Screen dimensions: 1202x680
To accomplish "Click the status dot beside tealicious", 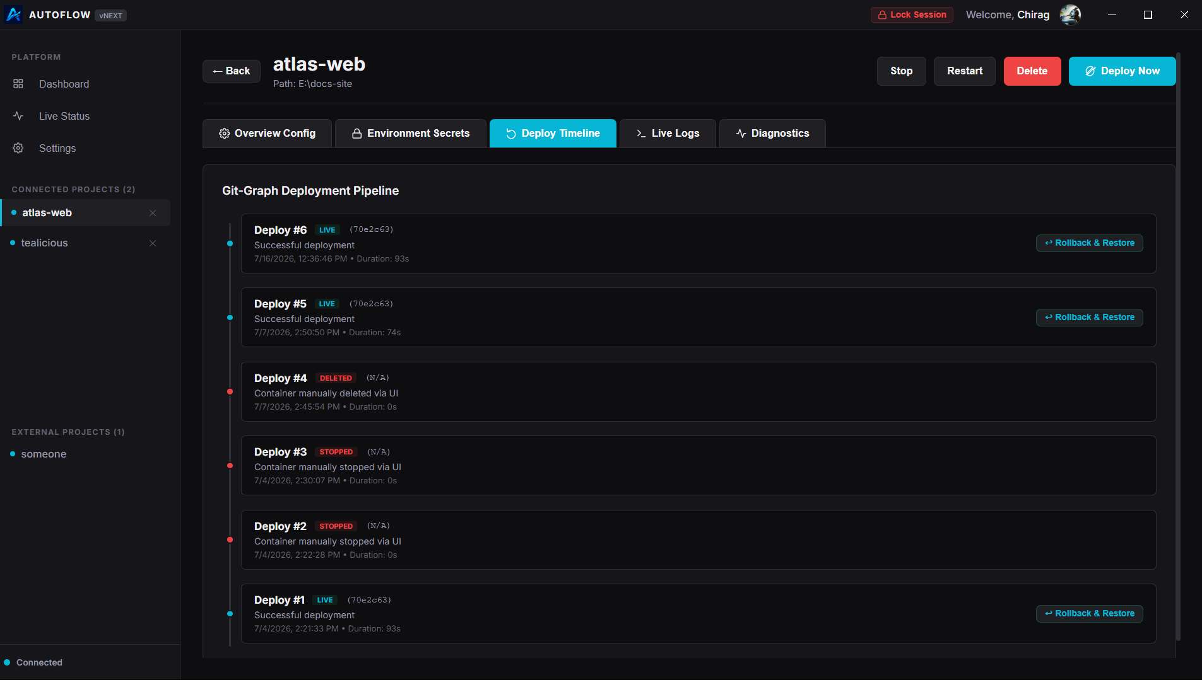I will pos(13,243).
